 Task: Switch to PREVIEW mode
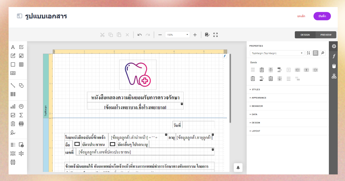(326, 35)
